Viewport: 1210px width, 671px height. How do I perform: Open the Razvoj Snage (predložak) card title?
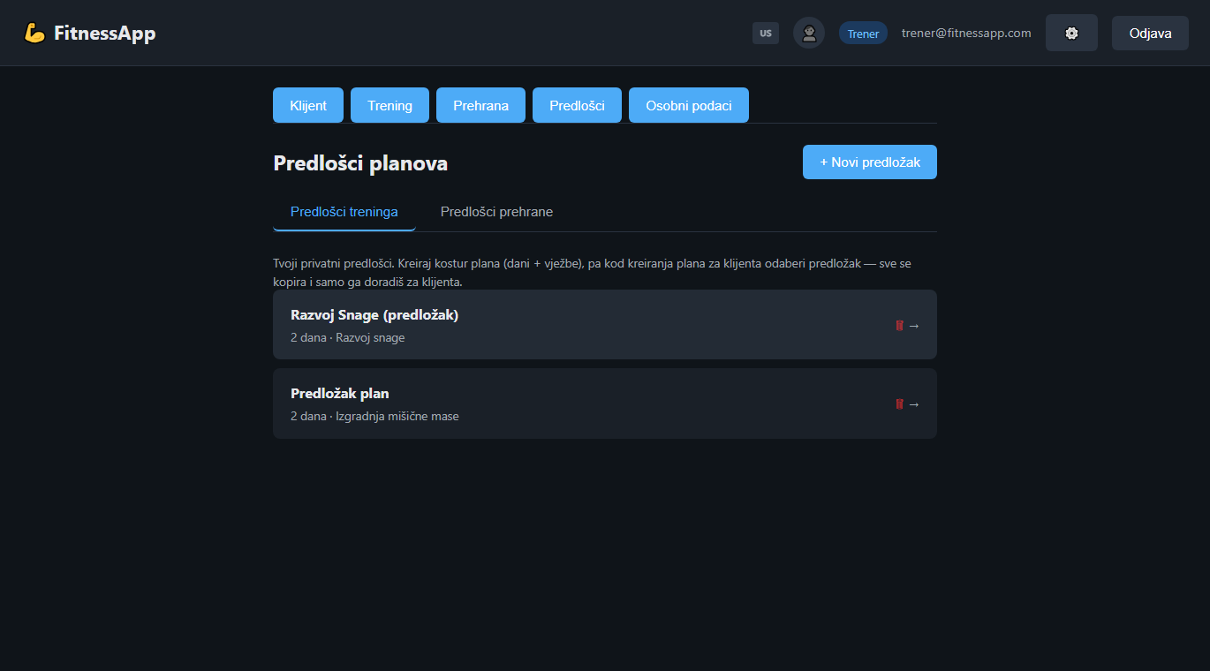click(374, 315)
